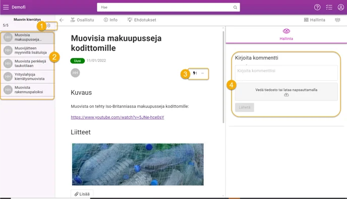This screenshot has height=199, width=347.
Task: Click the Lähetä send button
Action: tap(245, 107)
